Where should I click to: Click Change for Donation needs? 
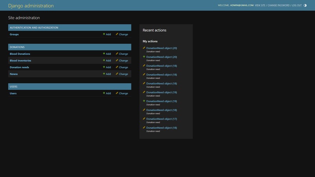pos(122,67)
